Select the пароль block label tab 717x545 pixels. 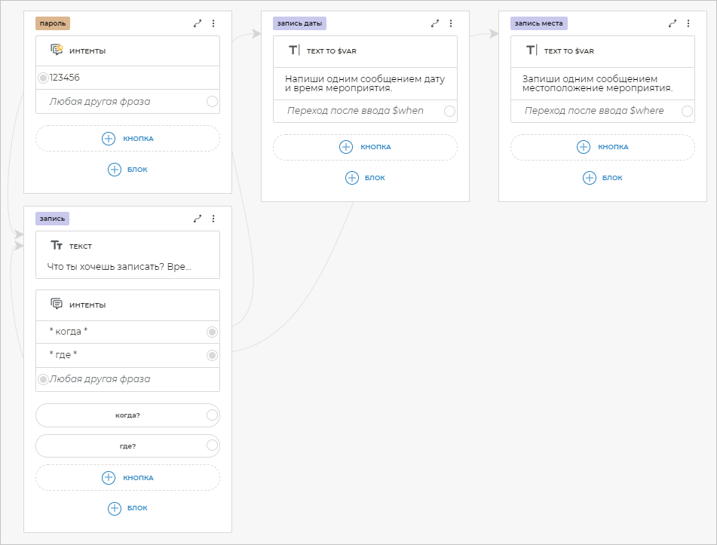52,23
